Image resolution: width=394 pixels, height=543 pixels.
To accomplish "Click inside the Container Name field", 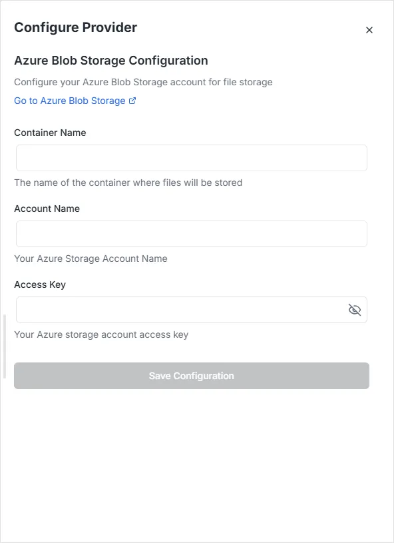I will 191,157.
